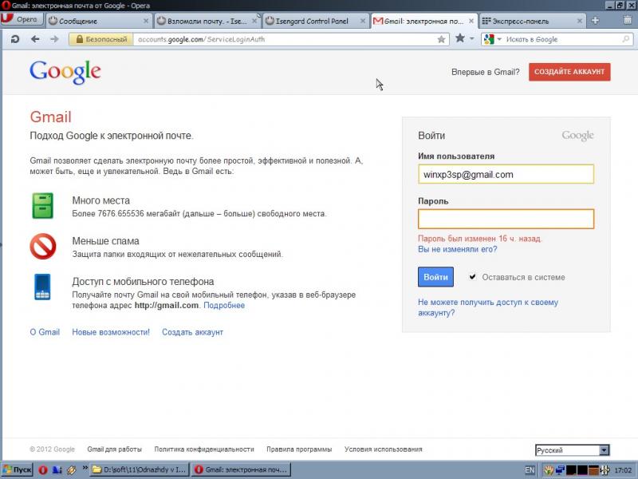The height and width of the screenshot is (479, 638).
Task: Open the Gmail для работы footer link
Action: 114,449
